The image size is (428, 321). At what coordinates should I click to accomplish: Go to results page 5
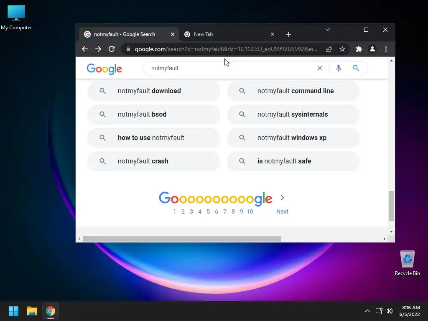tap(208, 211)
